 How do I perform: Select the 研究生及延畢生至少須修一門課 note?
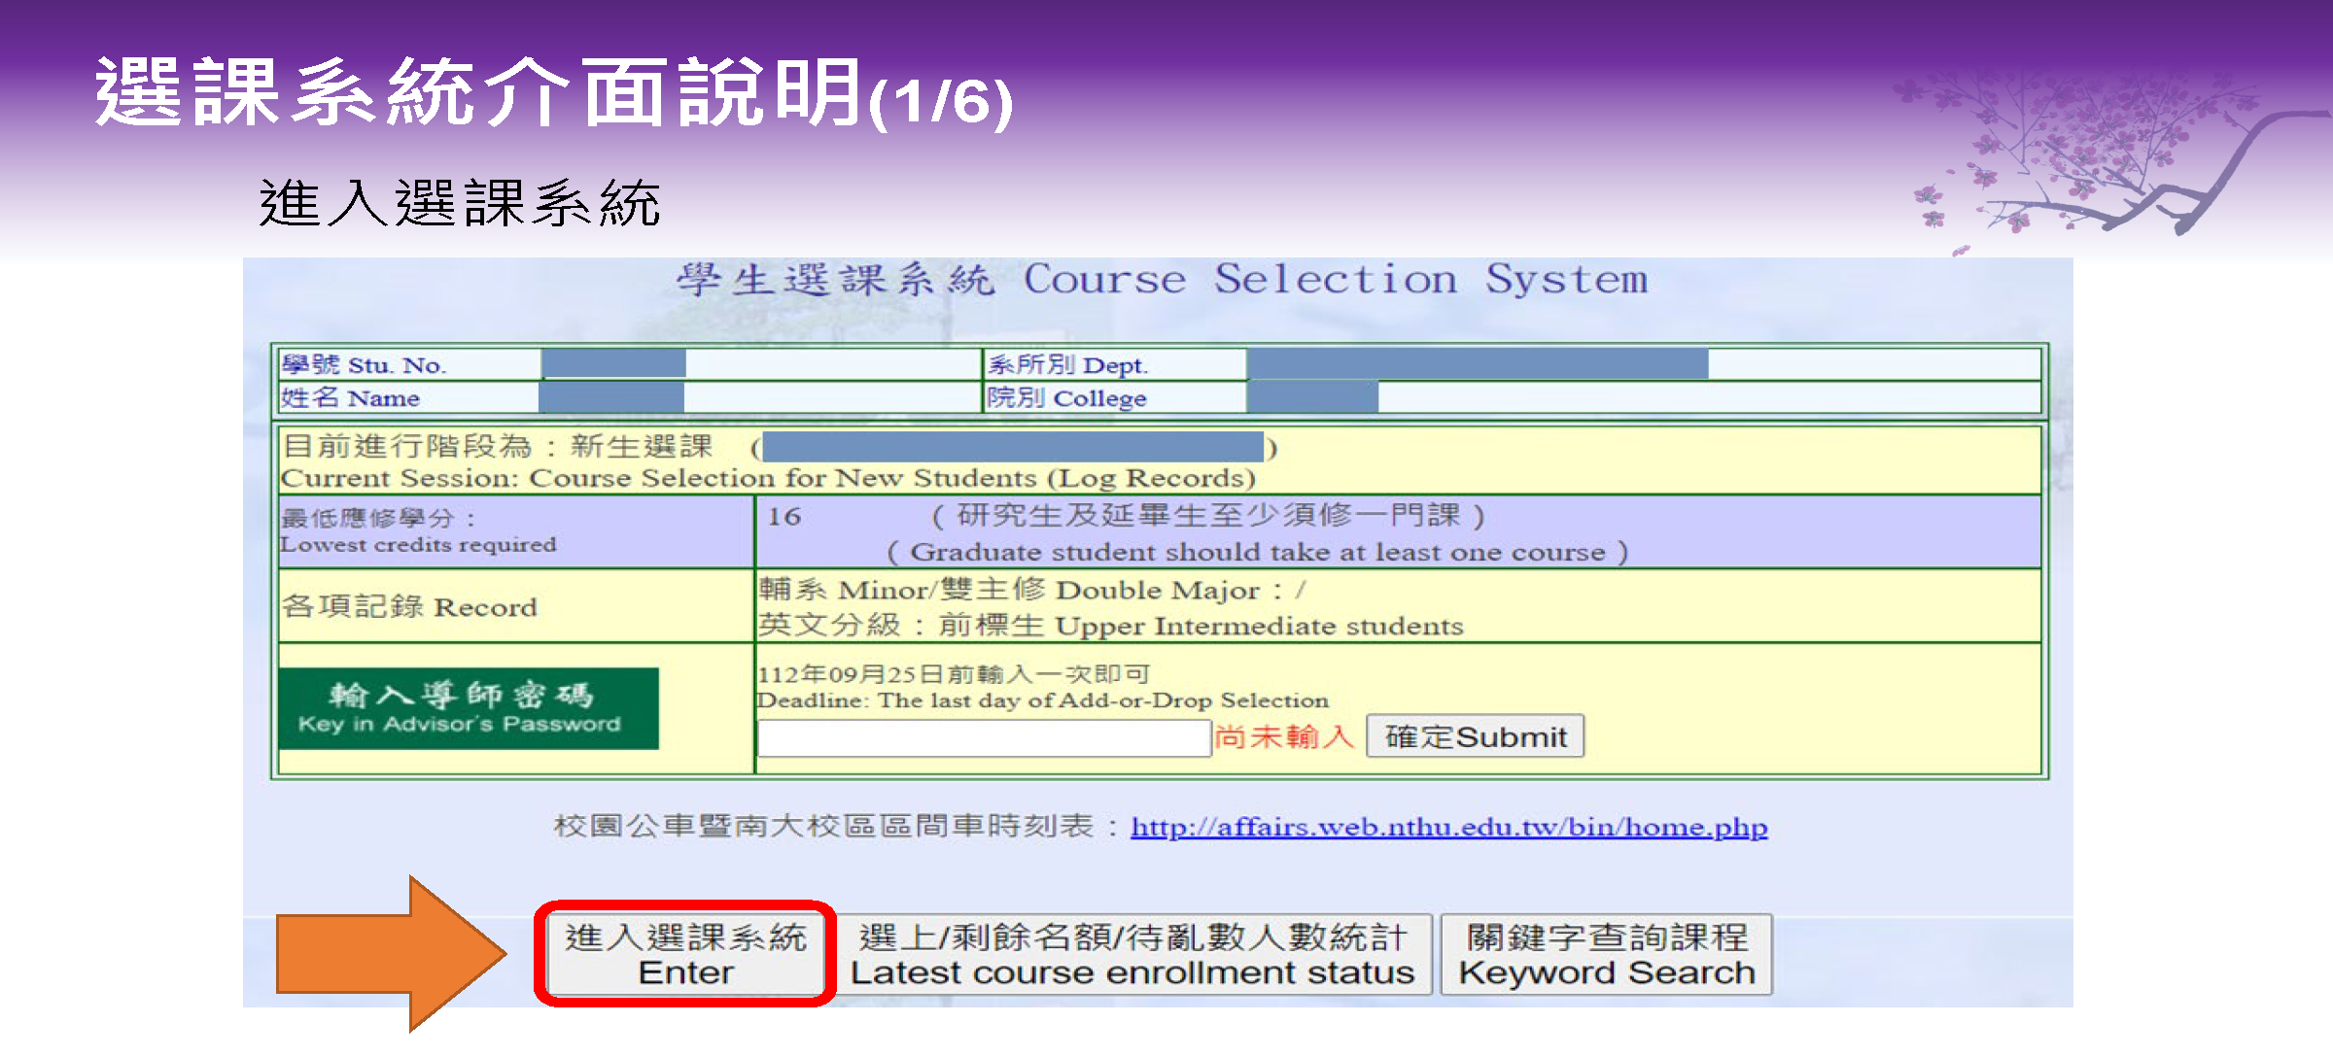pyautogui.click(x=1208, y=515)
